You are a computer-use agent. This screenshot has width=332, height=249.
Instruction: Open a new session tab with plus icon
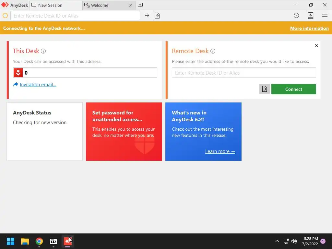point(140,5)
